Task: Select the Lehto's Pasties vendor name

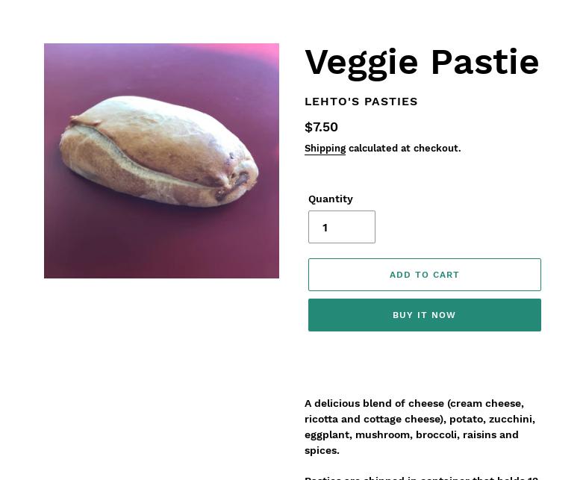Action: [361, 102]
